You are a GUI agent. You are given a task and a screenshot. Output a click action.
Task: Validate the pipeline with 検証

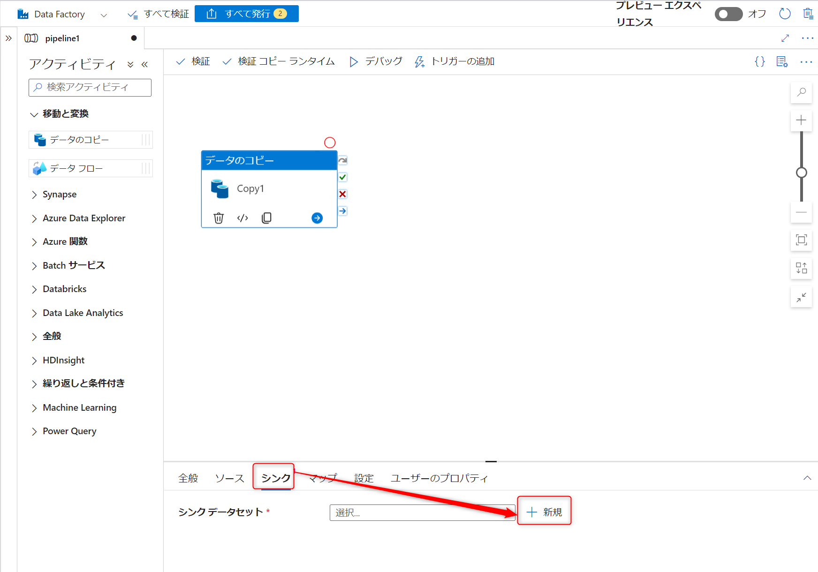point(193,61)
